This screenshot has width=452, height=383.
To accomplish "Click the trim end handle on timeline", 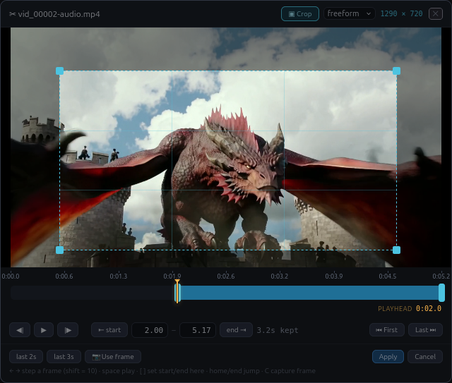I will point(441,293).
